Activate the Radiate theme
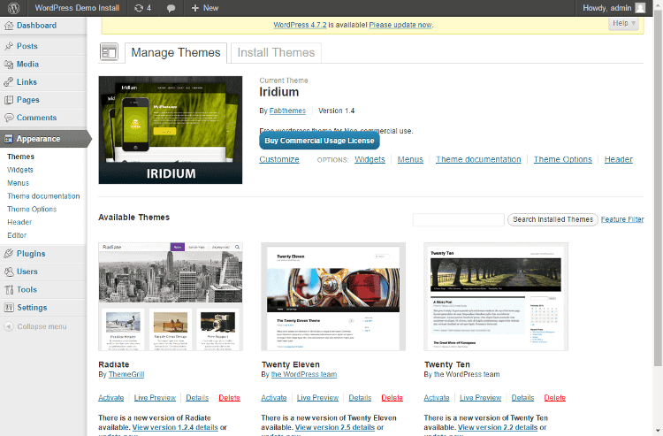 (x=111, y=398)
